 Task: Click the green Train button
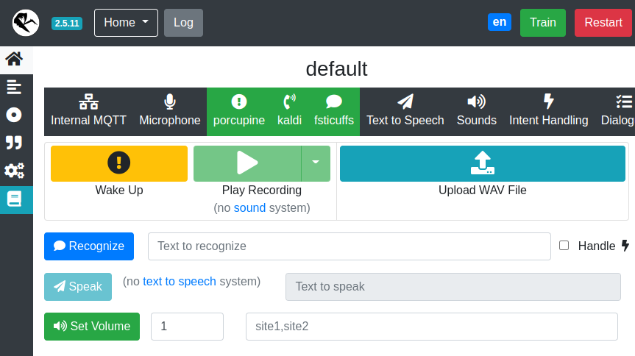[x=542, y=23]
